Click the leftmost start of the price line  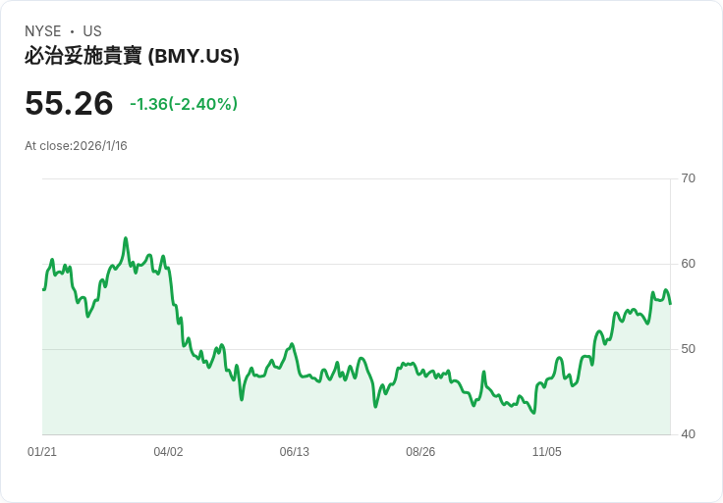click(x=43, y=289)
